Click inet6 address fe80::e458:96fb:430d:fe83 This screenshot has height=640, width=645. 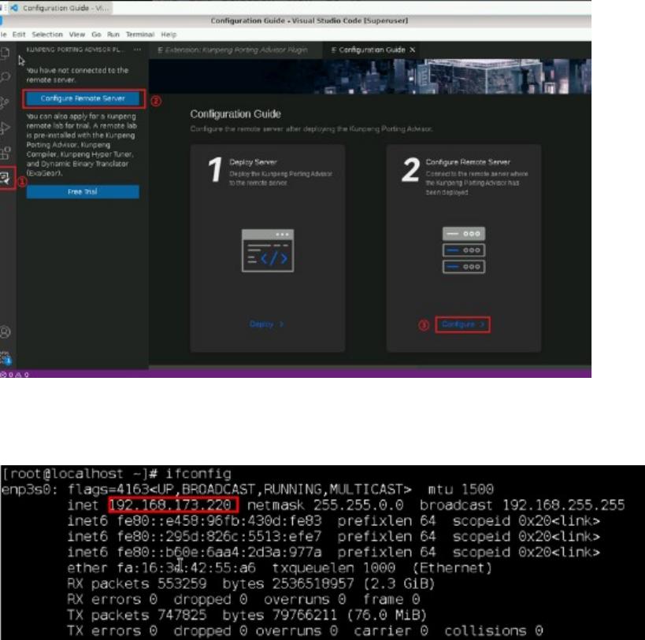click(x=219, y=521)
